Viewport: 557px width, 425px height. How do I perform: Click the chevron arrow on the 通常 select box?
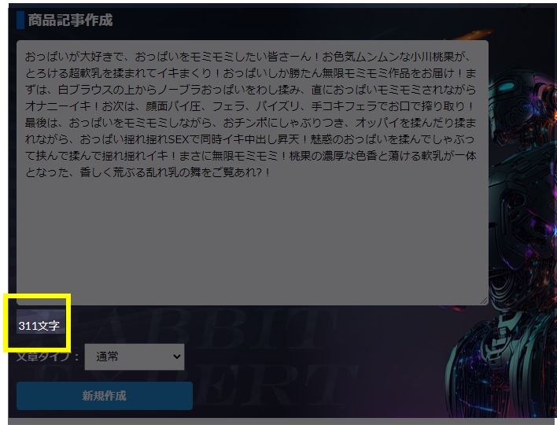(175, 357)
